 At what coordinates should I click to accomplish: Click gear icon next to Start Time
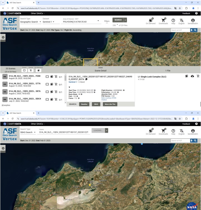(x=95, y=90)
